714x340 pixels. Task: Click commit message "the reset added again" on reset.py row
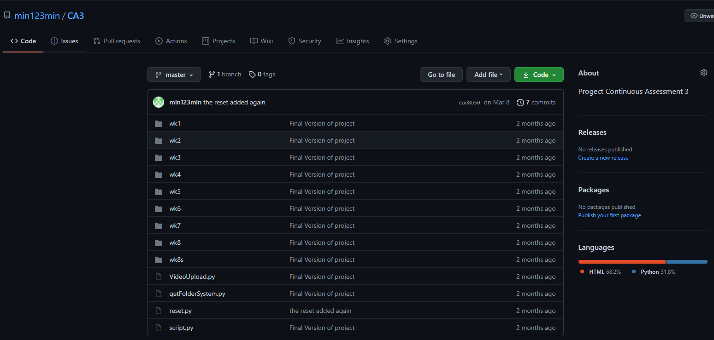coord(320,311)
